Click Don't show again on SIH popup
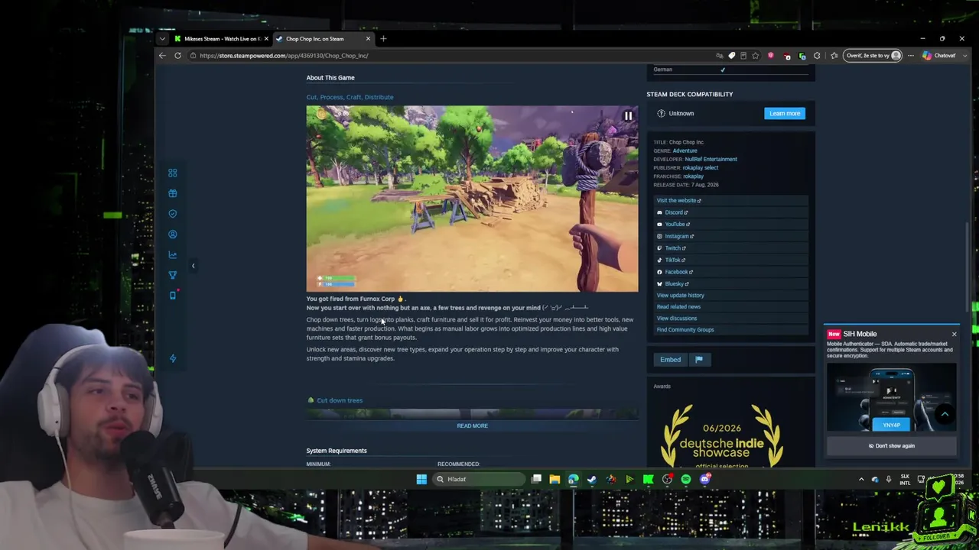This screenshot has width=979, height=550. tap(891, 446)
